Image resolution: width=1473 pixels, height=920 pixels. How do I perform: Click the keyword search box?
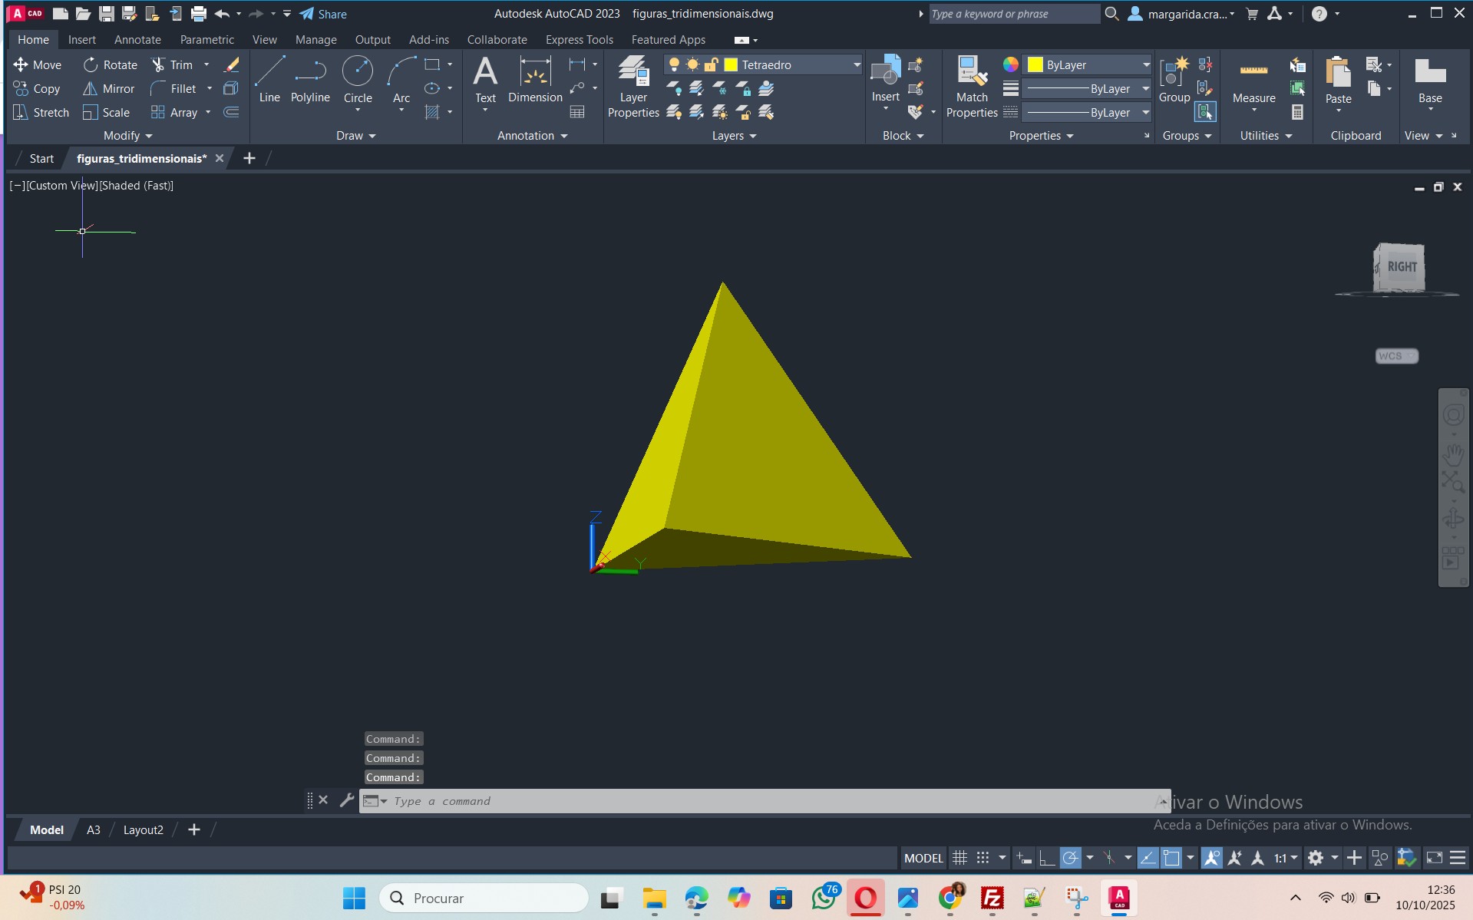[1014, 14]
